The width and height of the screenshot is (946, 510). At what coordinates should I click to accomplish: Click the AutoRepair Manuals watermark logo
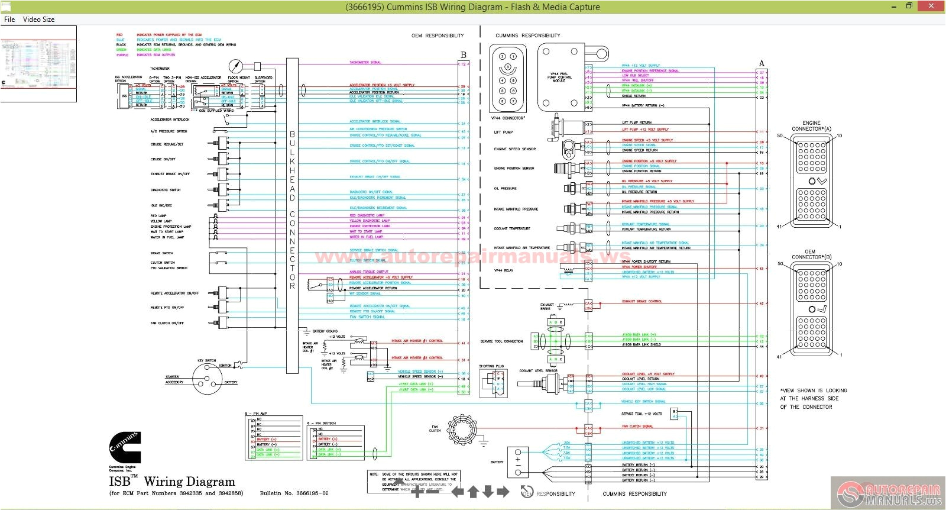point(888,493)
